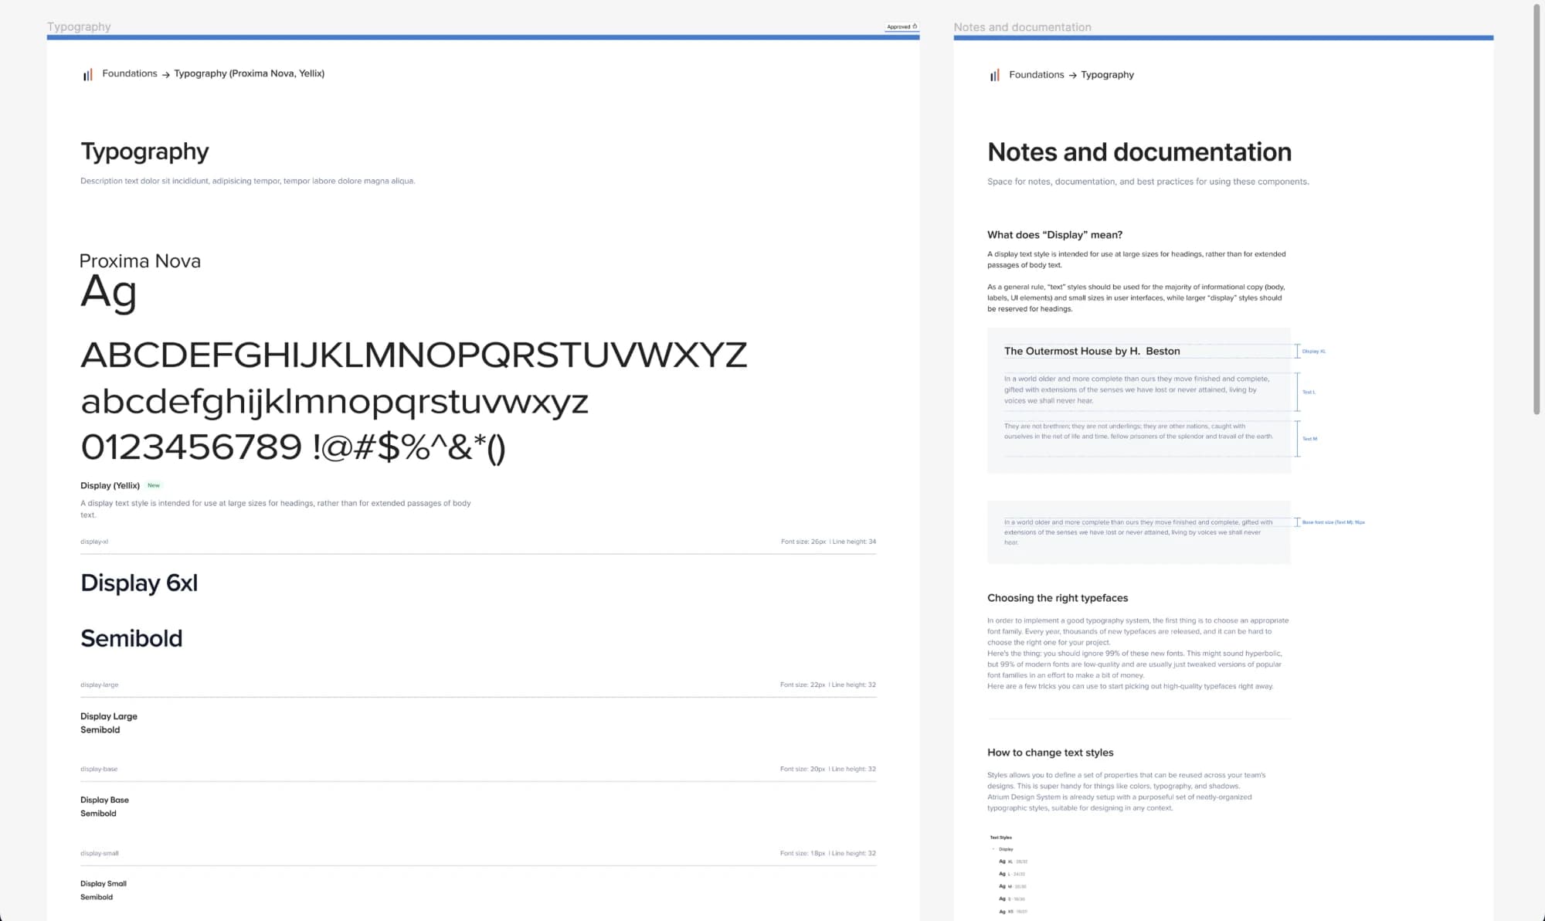The image size is (1545, 921).
Task: Click the green New badge beside Display (Yellix)
Action: [154, 485]
